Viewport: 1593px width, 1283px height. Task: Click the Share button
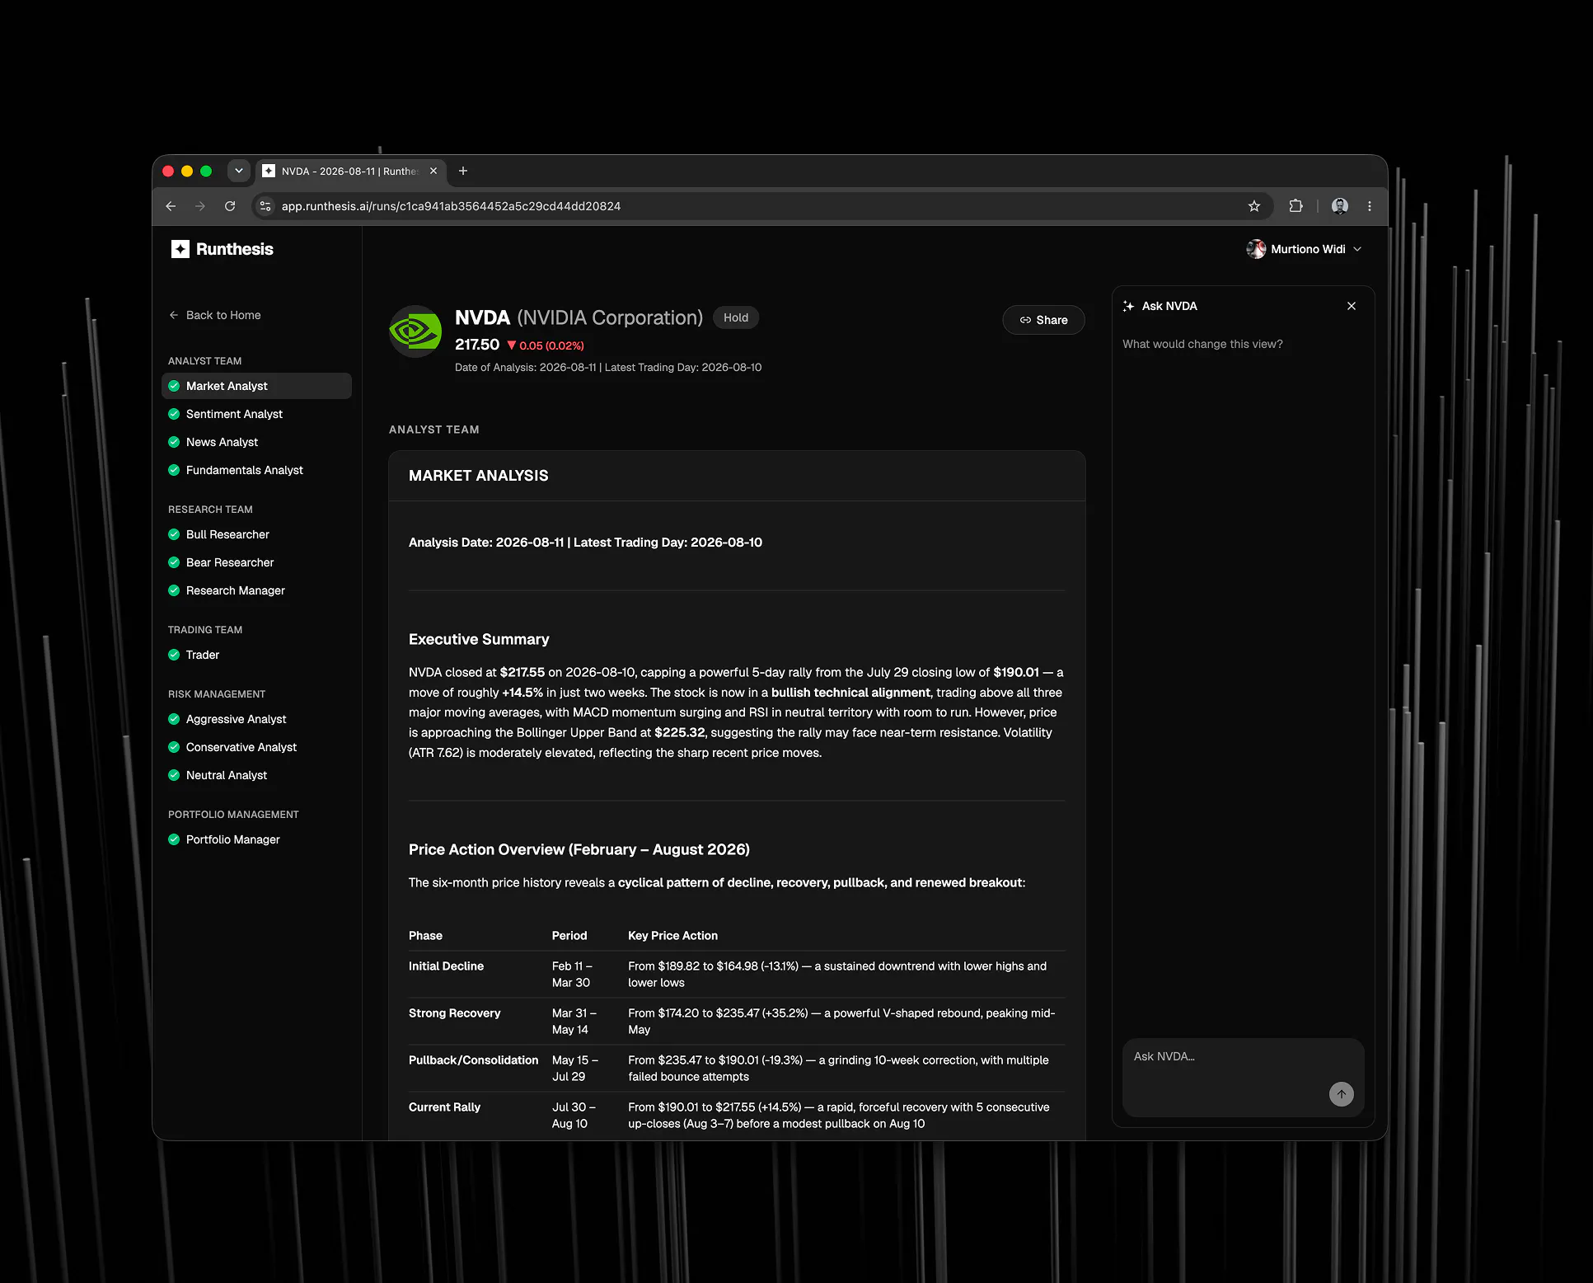pyautogui.click(x=1043, y=320)
